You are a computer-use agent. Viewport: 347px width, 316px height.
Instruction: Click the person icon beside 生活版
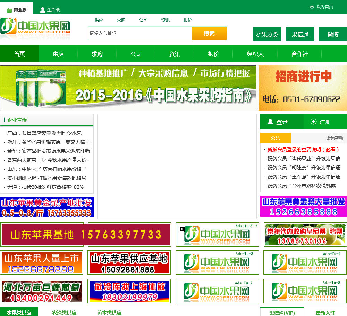[42, 10]
